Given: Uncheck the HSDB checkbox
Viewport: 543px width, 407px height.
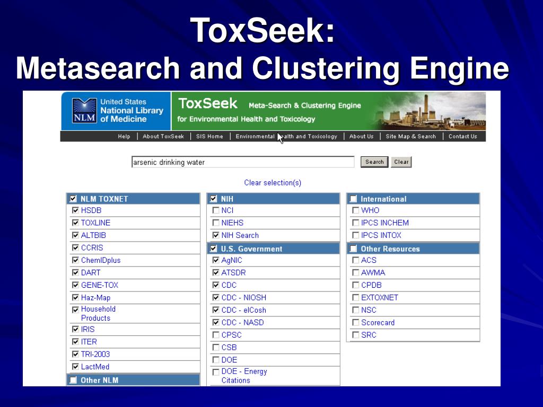Looking at the screenshot, I should tap(75, 210).
